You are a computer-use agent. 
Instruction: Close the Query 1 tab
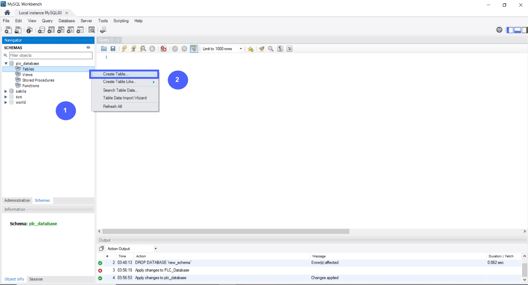point(118,40)
